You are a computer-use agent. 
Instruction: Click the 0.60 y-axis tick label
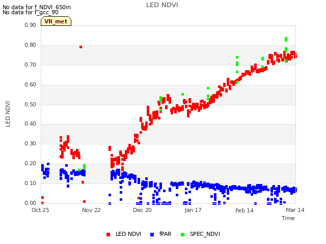pyautogui.click(x=31, y=85)
